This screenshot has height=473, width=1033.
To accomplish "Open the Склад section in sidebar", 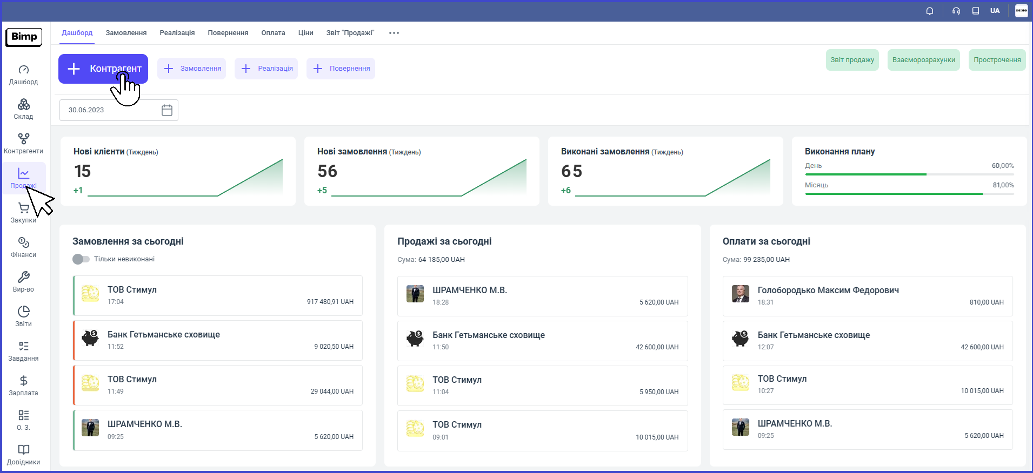I will click(x=23, y=110).
